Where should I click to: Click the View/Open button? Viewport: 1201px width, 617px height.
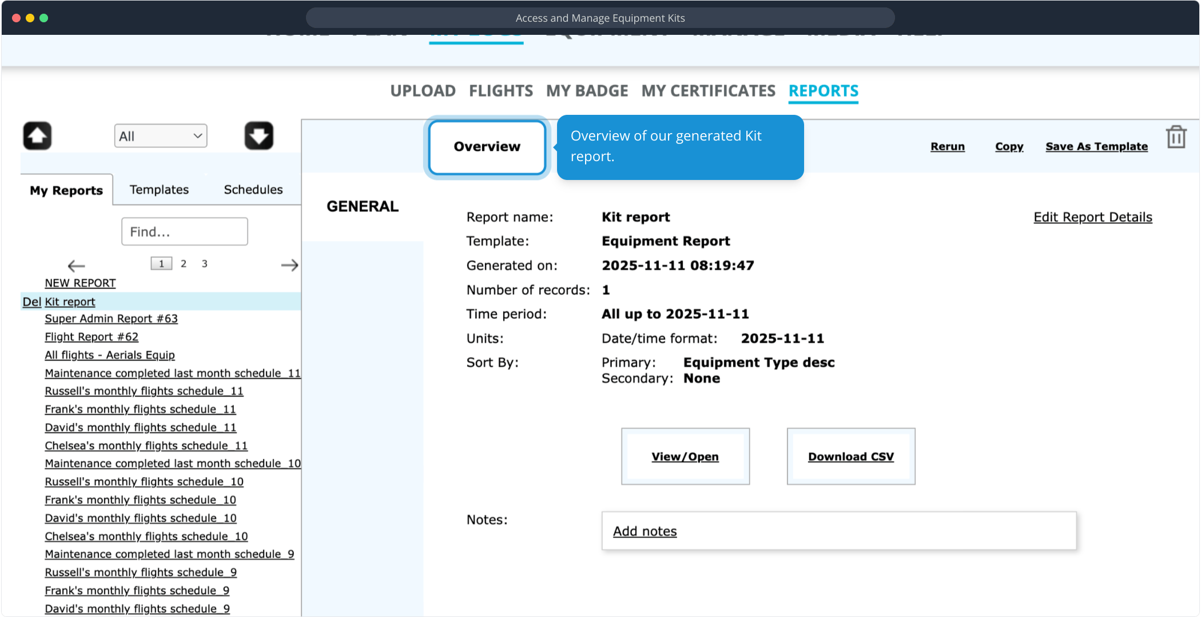(685, 456)
